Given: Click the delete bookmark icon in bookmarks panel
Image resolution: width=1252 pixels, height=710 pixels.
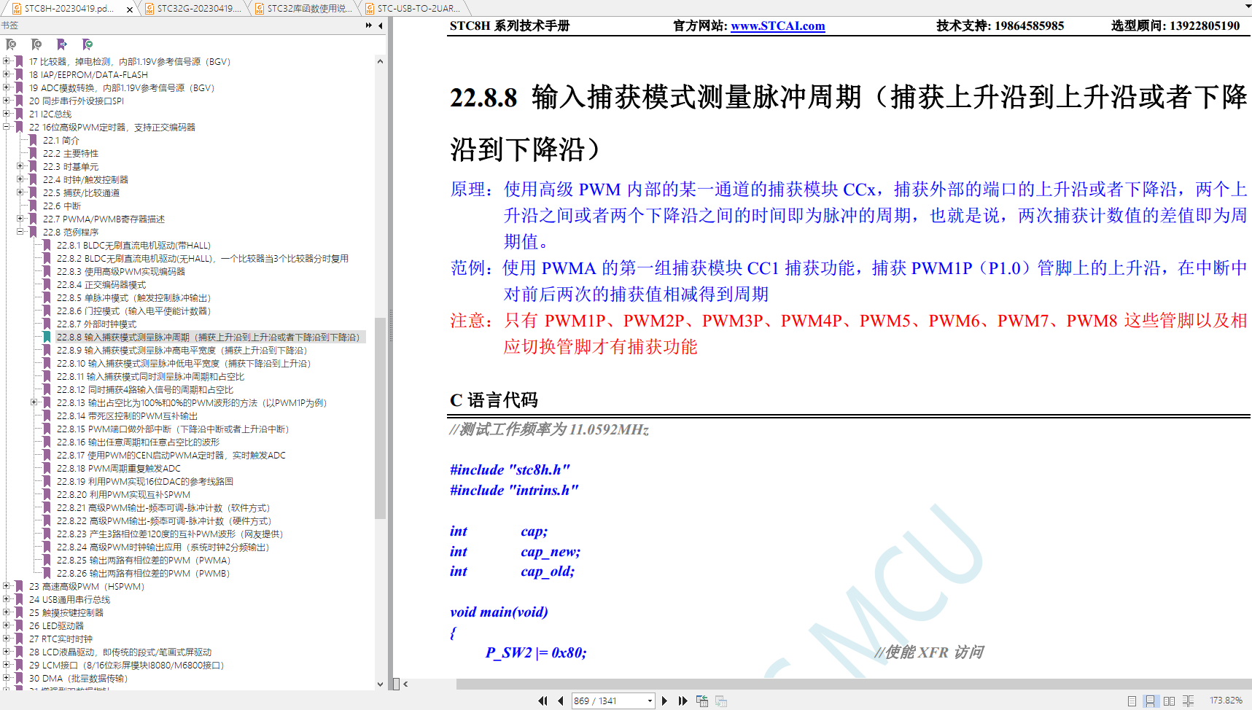Looking at the screenshot, I should [x=11, y=44].
